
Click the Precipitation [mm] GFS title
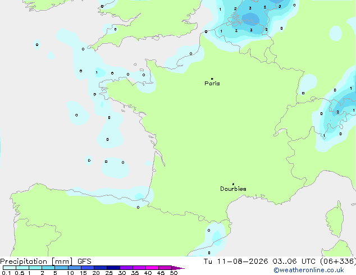tap(45, 262)
